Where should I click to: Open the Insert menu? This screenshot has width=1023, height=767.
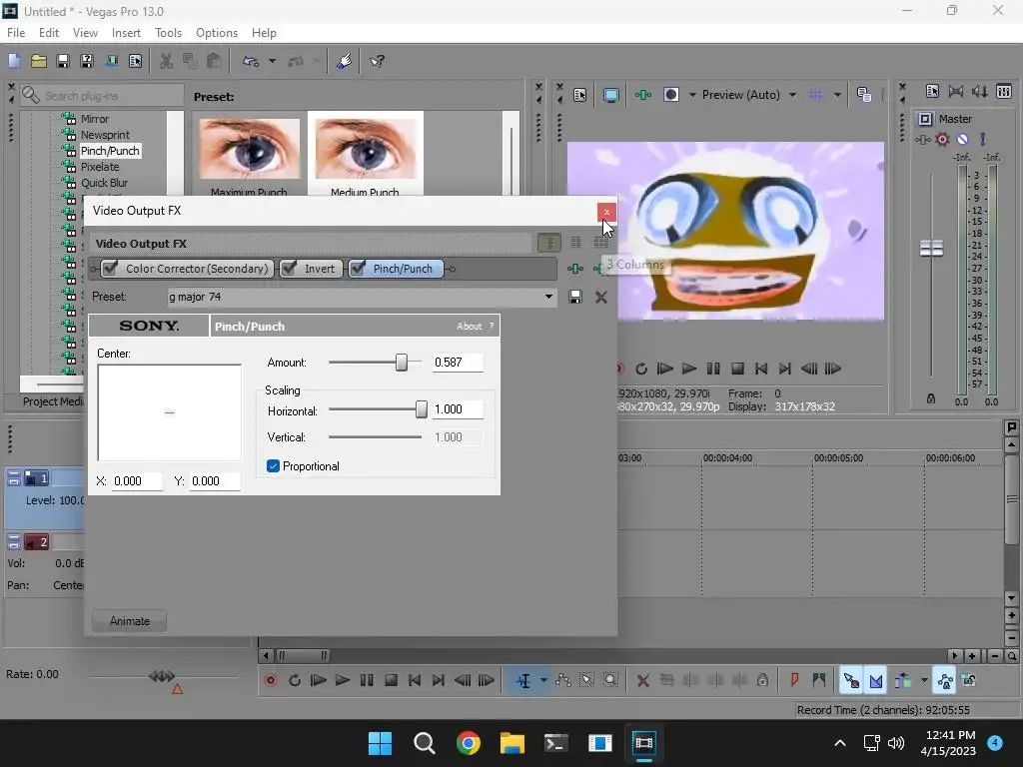point(126,33)
